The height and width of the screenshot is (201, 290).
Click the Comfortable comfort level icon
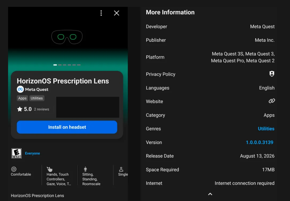pyautogui.click(x=14, y=169)
